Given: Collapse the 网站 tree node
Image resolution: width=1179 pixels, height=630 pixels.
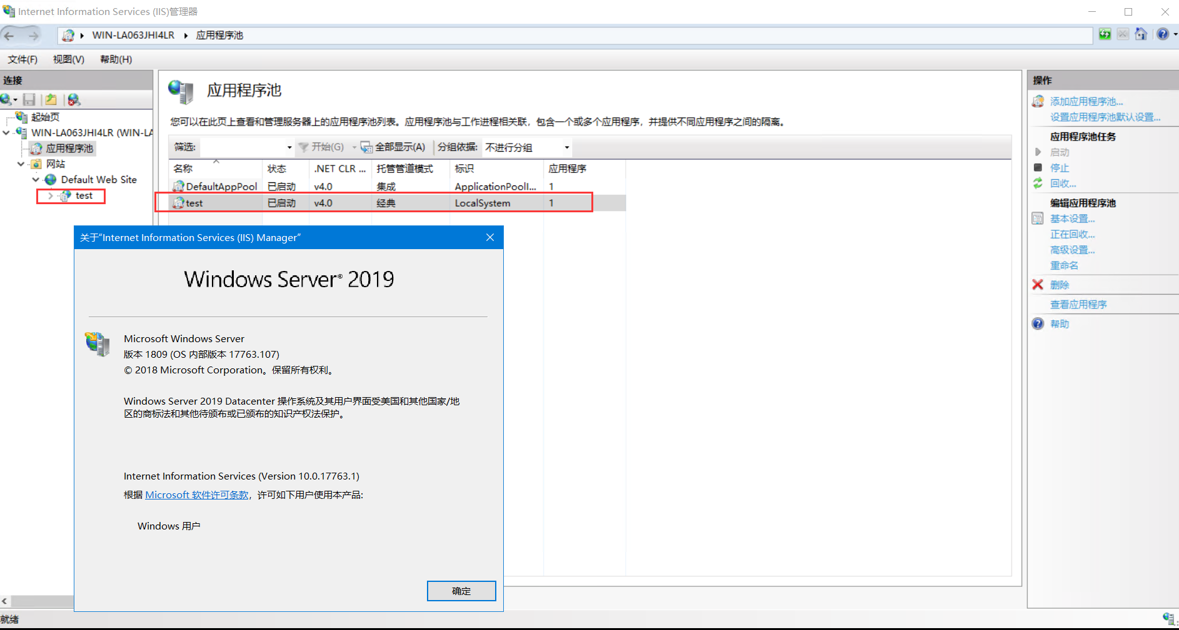Looking at the screenshot, I should pos(21,164).
